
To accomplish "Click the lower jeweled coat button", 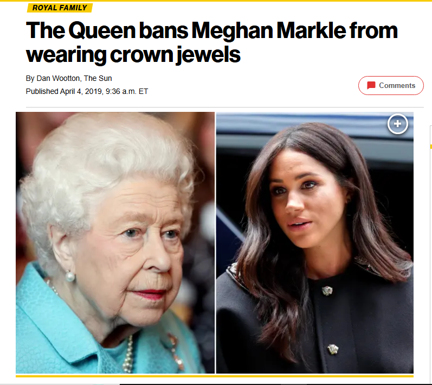I will click(333, 349).
